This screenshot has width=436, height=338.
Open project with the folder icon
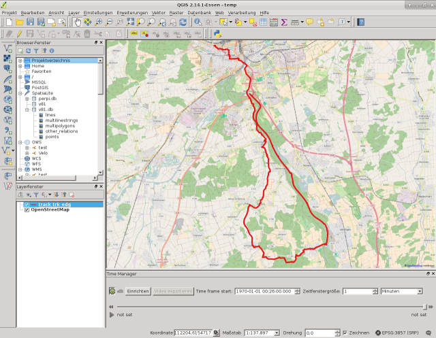click(20, 22)
